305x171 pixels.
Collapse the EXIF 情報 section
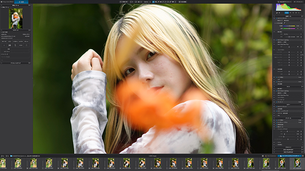2,32
